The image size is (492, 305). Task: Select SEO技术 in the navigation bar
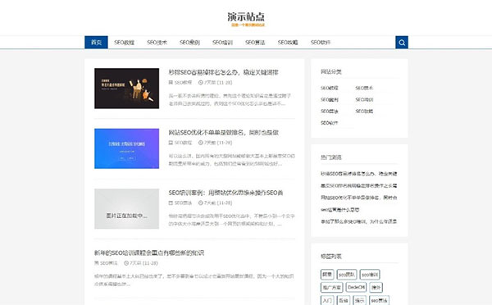(x=157, y=43)
